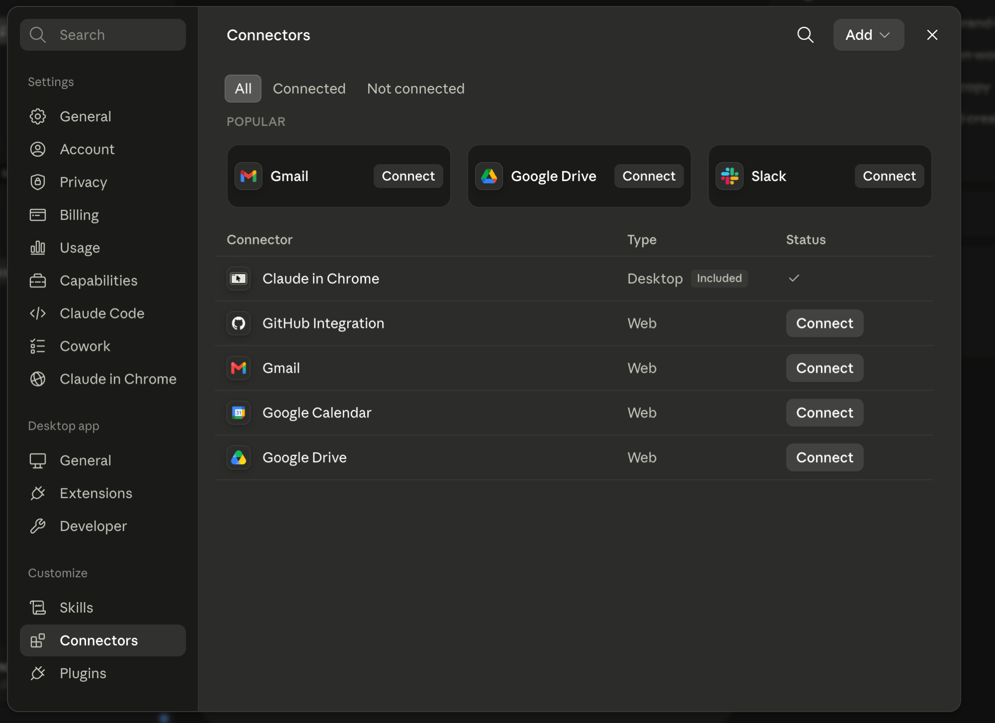This screenshot has width=995, height=723.
Task: Click the Developer wrench icon
Action: tap(38, 526)
